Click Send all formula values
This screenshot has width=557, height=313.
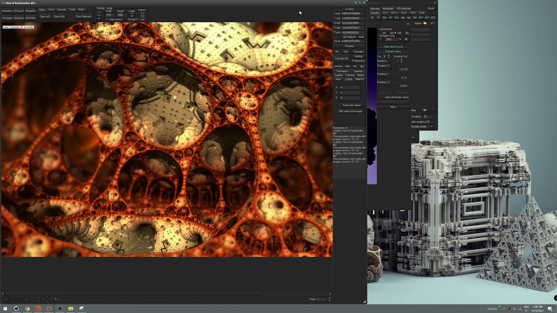[x=396, y=97]
